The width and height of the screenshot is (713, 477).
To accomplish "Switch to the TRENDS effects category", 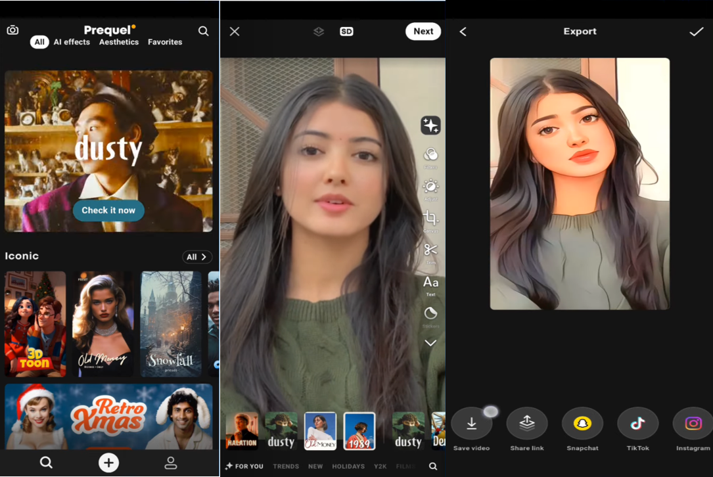I will [286, 466].
